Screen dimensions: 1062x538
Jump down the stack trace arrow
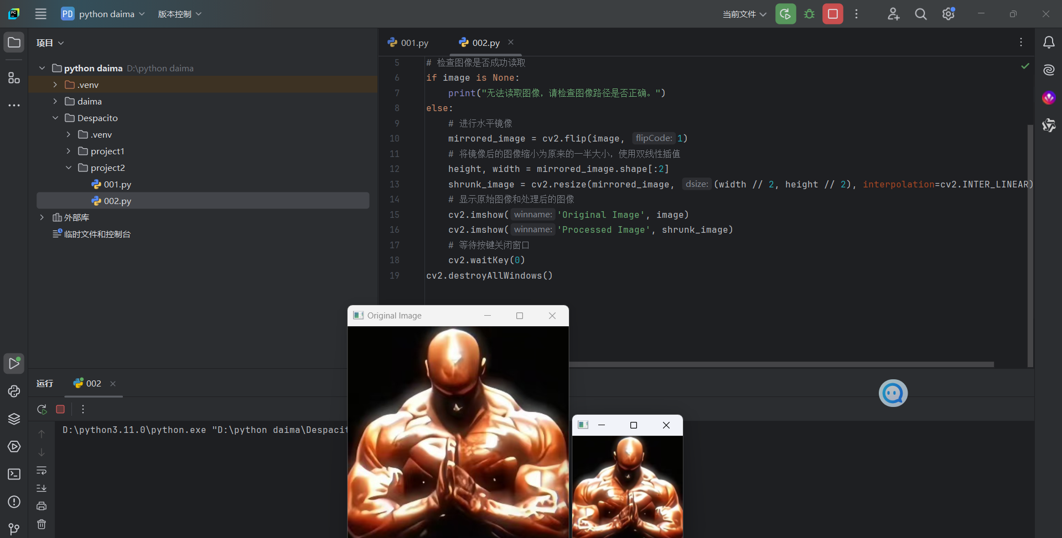point(42,452)
